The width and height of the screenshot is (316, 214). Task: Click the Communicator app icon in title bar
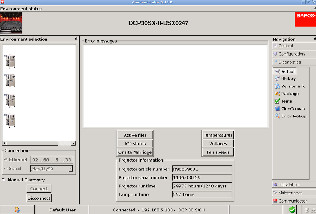[3, 2]
